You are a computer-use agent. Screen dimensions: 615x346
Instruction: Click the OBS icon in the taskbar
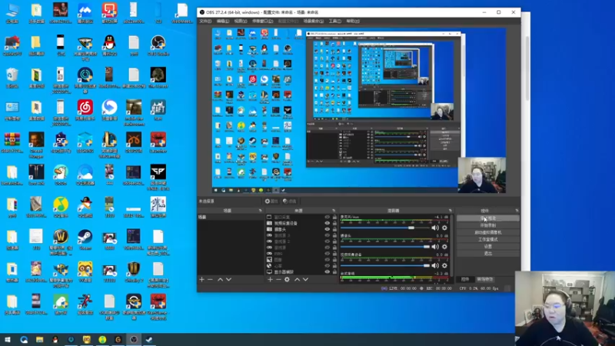pos(134,339)
